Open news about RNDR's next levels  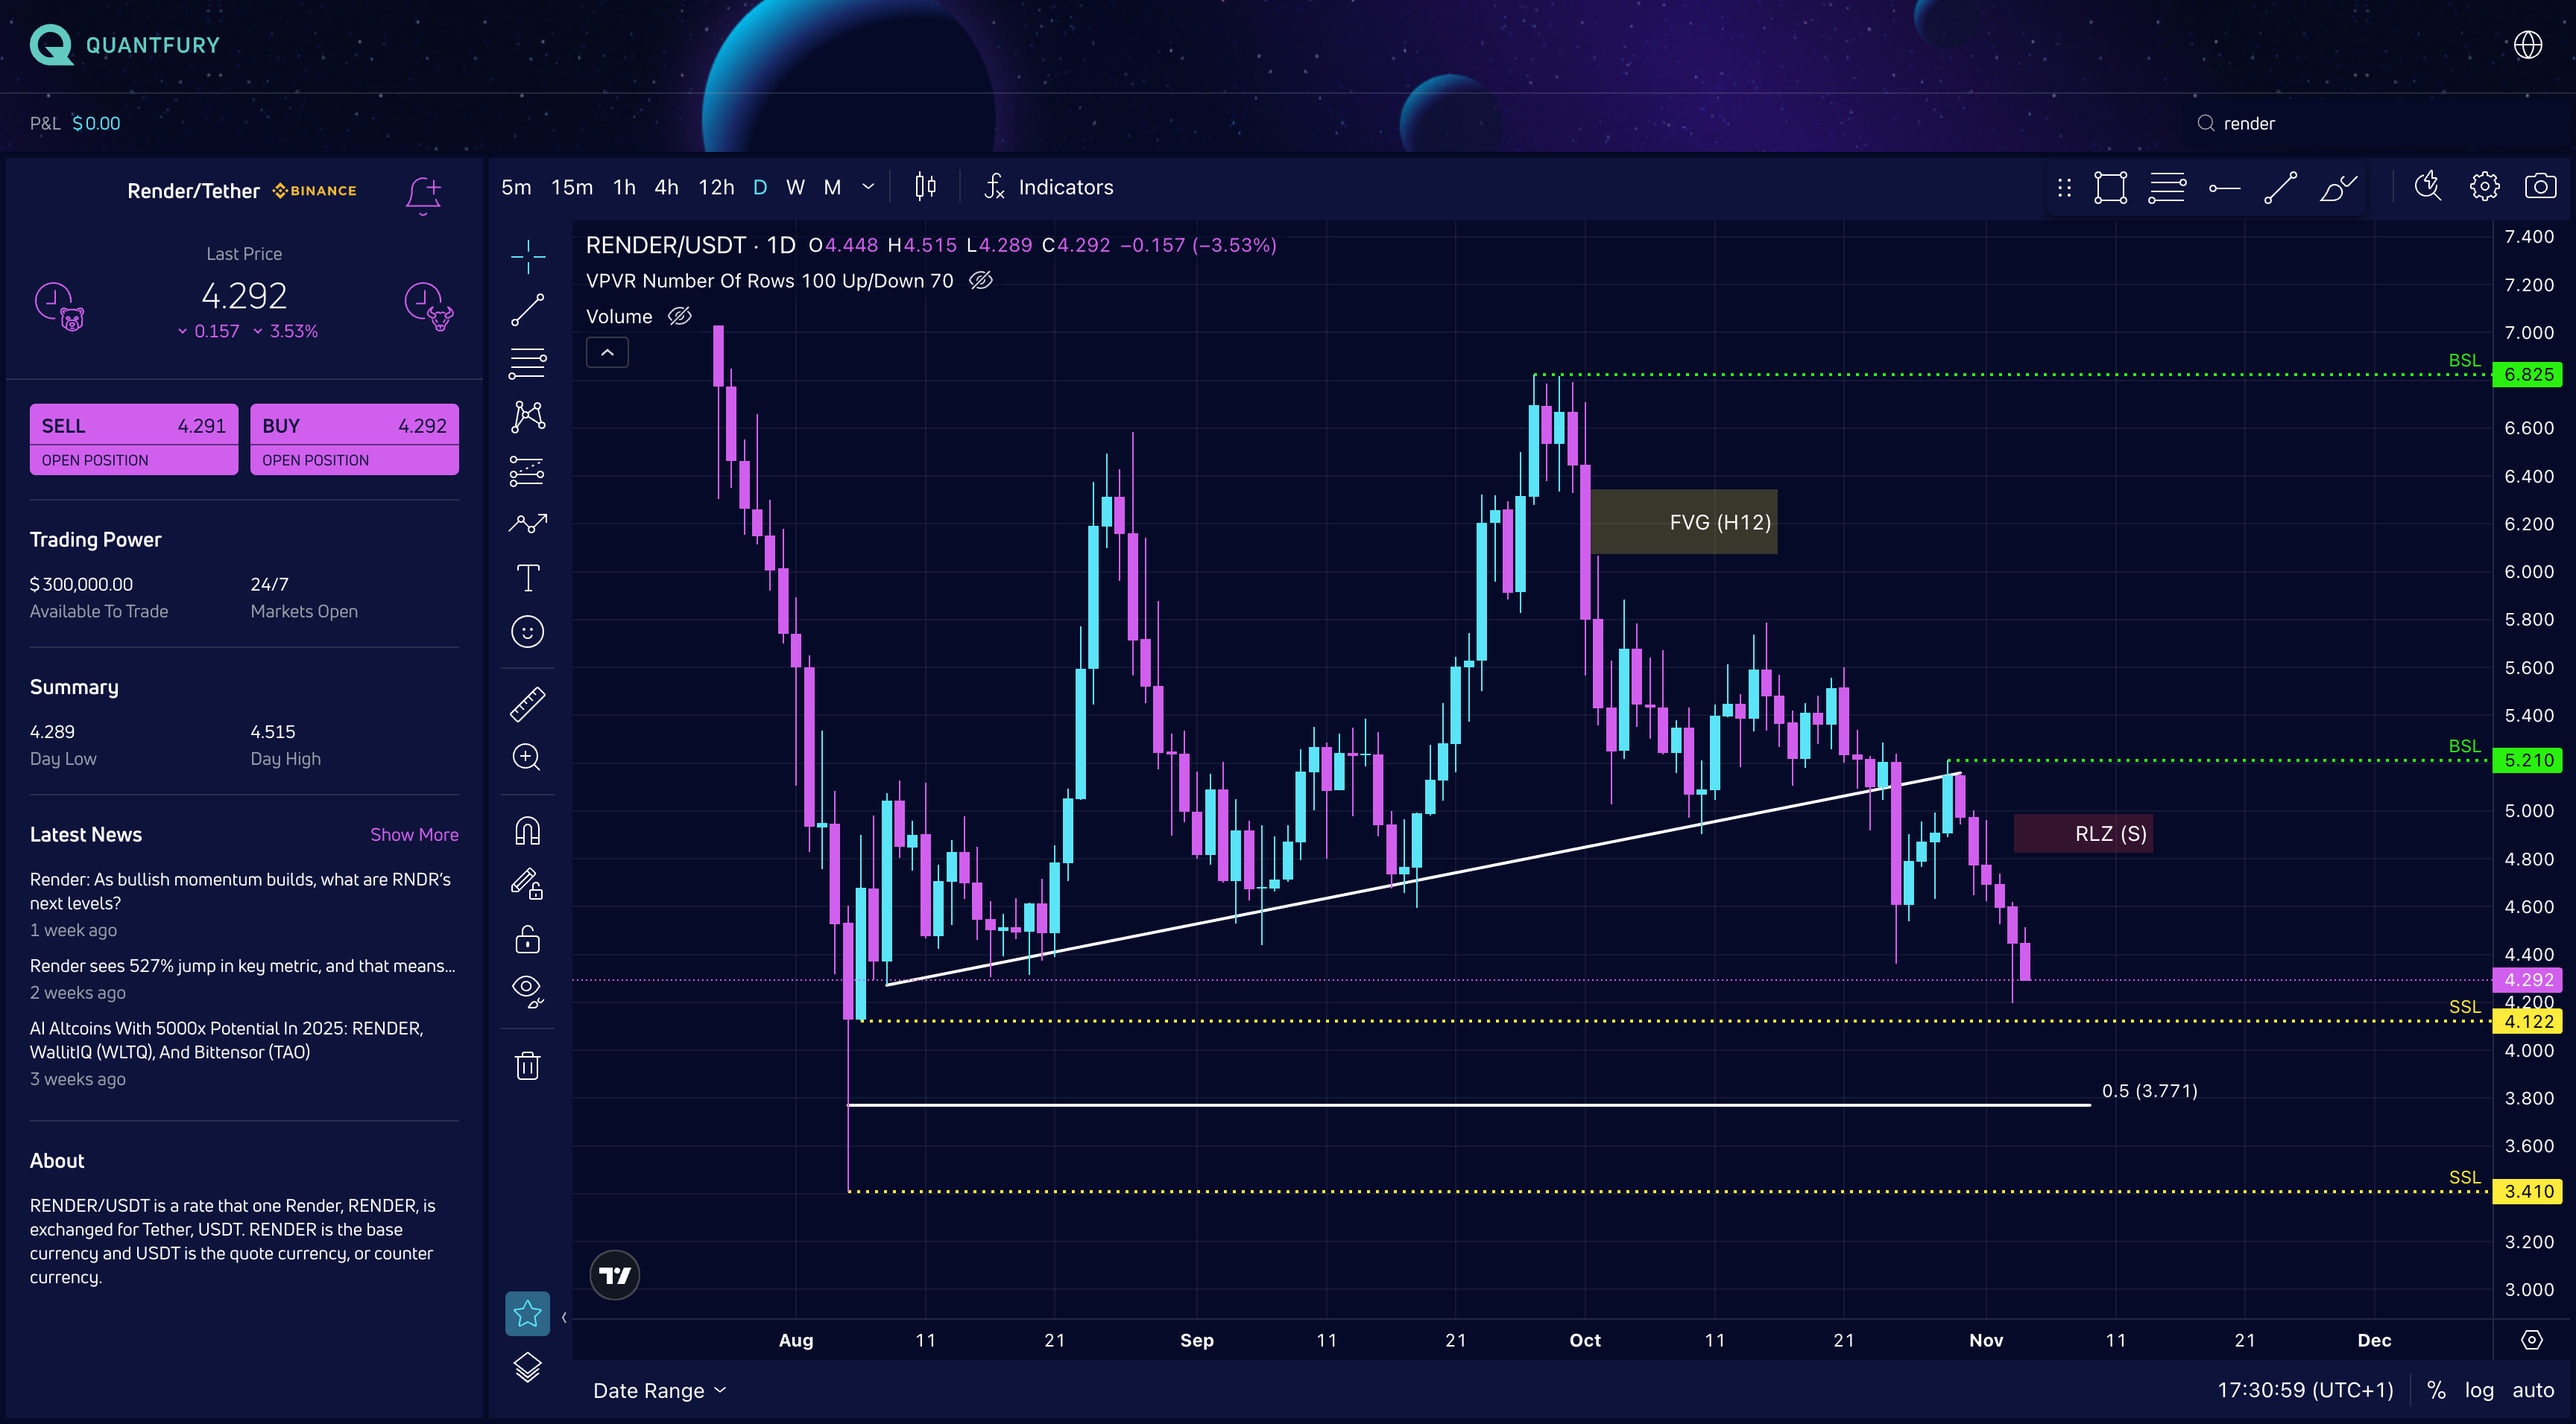tap(240, 891)
